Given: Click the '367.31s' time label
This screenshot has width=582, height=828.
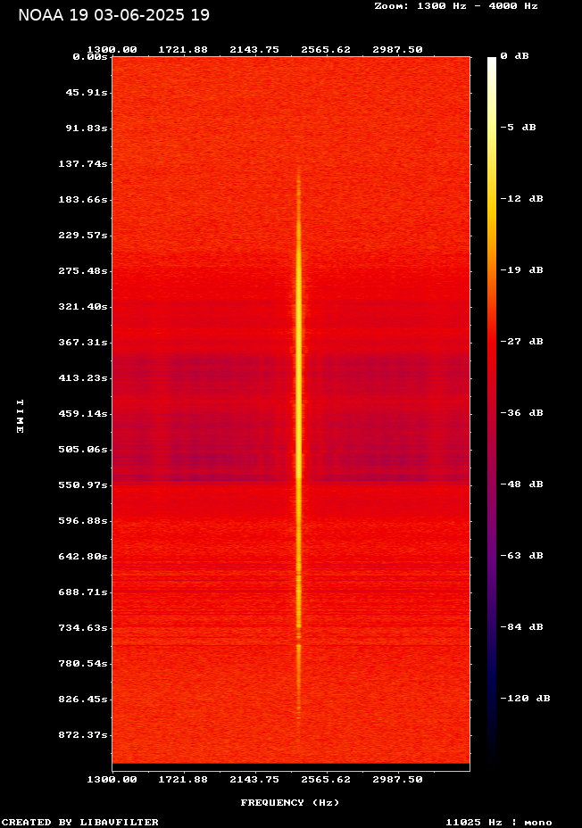Looking at the screenshot, I should pyautogui.click(x=83, y=343).
